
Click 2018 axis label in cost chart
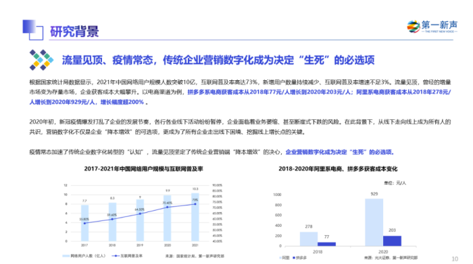(318, 252)
